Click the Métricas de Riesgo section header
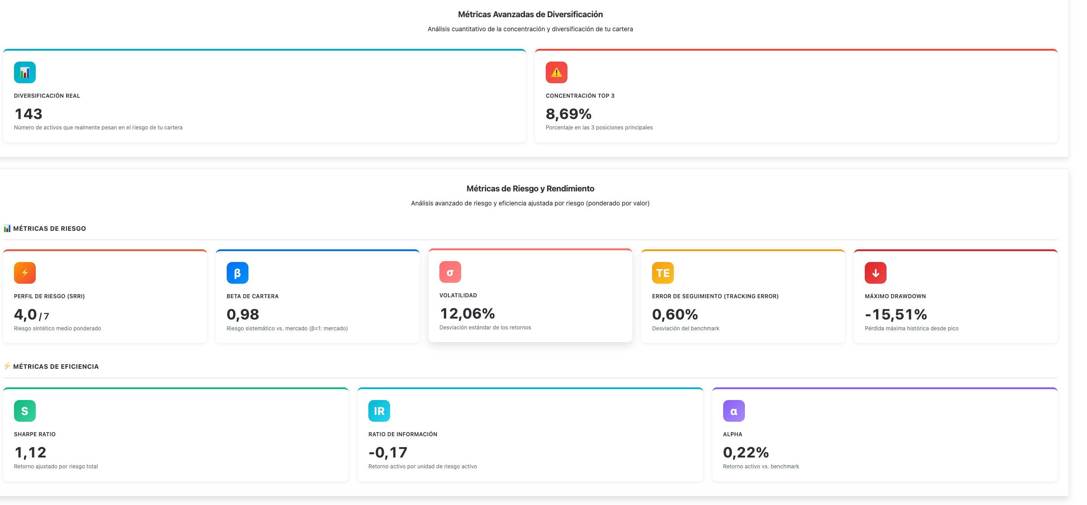 tap(49, 229)
